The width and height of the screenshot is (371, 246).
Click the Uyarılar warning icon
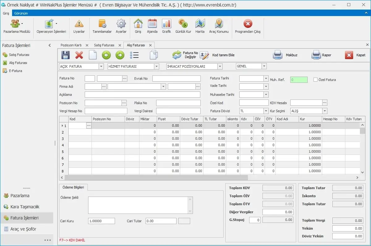tap(79, 23)
